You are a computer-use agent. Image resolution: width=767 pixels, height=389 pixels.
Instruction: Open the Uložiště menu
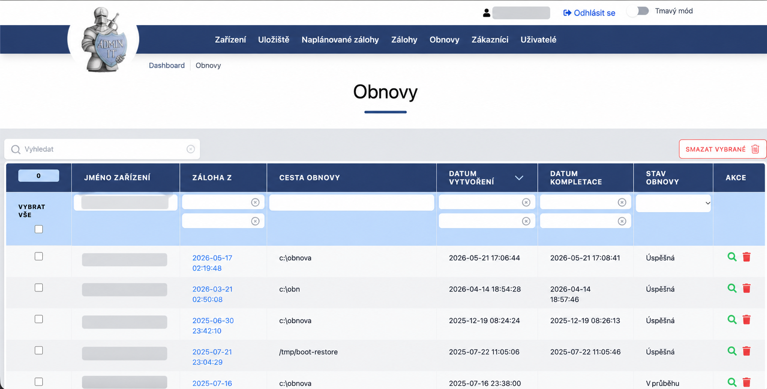tap(274, 40)
